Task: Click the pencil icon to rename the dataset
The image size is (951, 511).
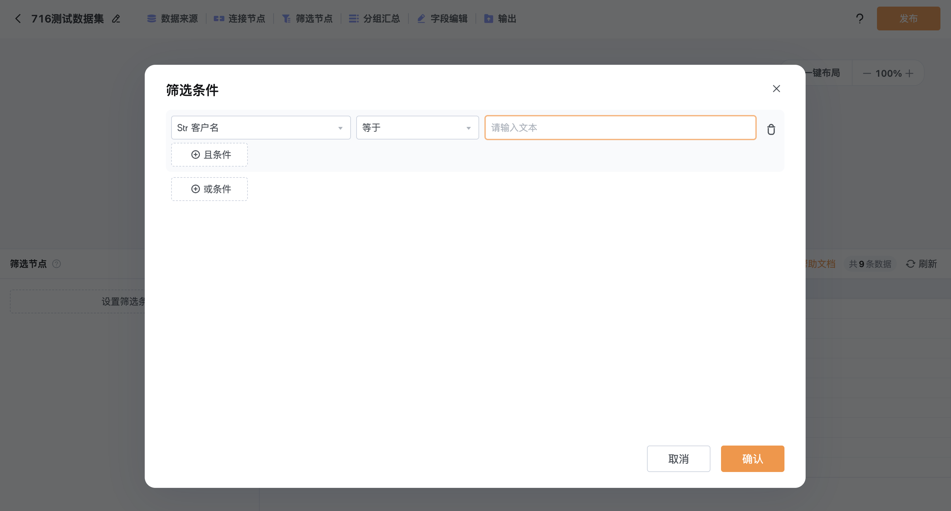Action: (x=116, y=19)
